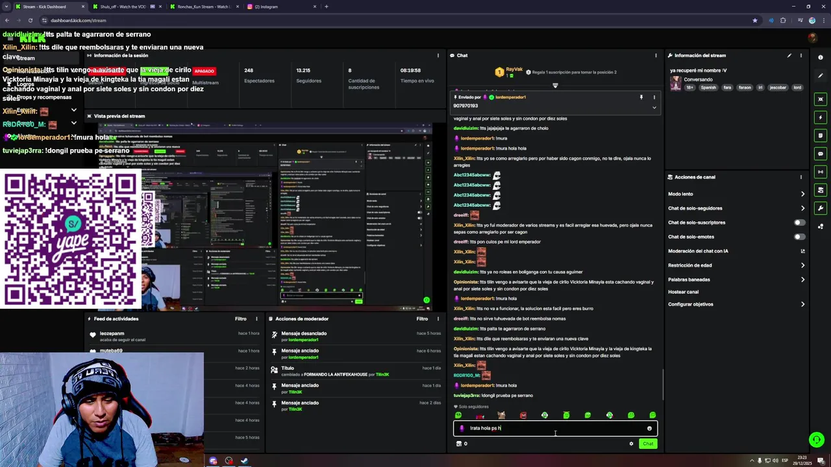Toggle Chat de solo-suscriptores switch
This screenshot has height=467, width=831.
(x=800, y=222)
